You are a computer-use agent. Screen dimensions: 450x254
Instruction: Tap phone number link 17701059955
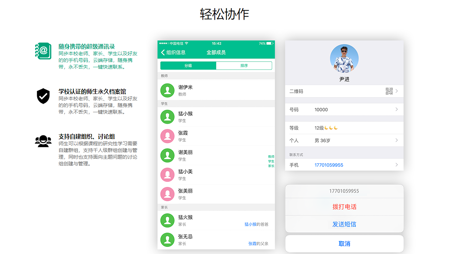coord(329,165)
